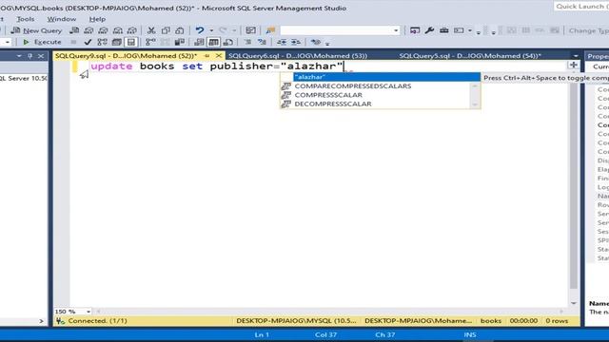Switch output to Results to File
This screenshot has height=342, width=609.
(x=228, y=42)
